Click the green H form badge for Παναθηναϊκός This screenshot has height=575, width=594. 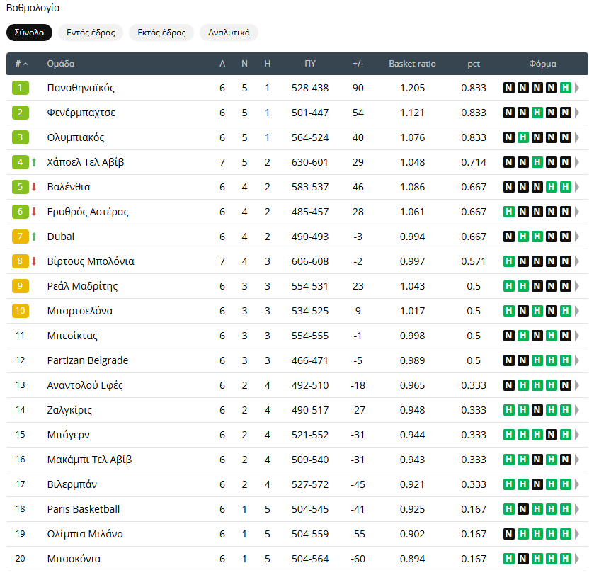(565, 88)
